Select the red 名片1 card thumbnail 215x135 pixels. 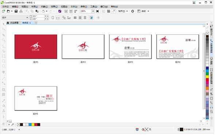tap(36, 47)
